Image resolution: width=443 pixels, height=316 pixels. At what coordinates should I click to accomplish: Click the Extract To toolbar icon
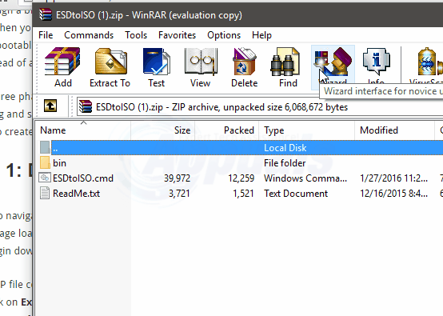coord(110,62)
